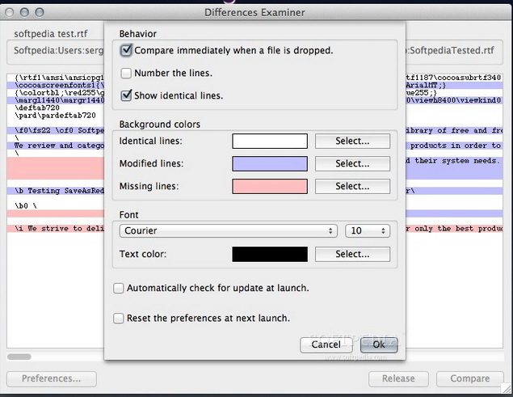Click the Release button in main window
This screenshot has width=513, height=397.
398,378
